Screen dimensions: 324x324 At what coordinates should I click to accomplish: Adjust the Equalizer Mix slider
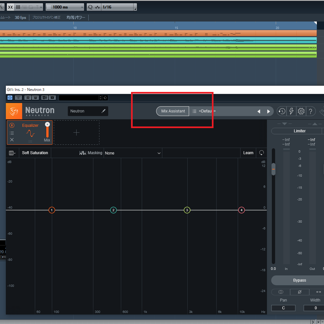click(47, 130)
